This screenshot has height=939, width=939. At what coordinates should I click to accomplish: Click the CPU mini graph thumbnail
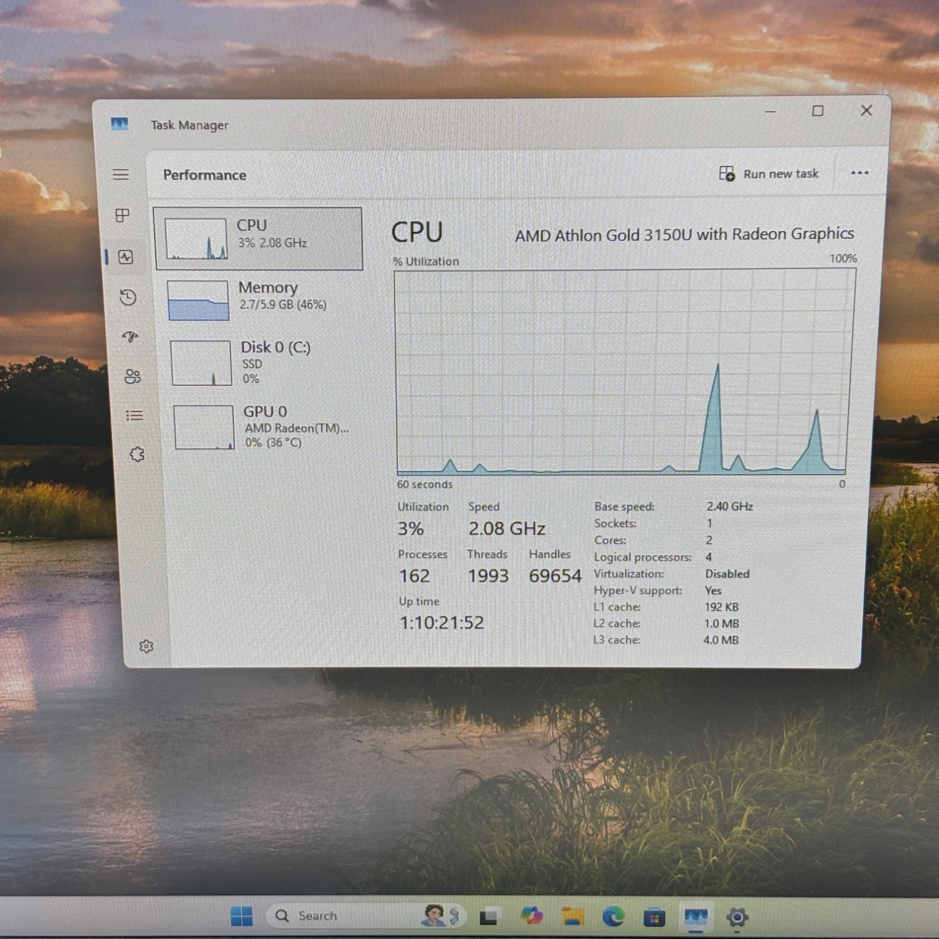(196, 239)
